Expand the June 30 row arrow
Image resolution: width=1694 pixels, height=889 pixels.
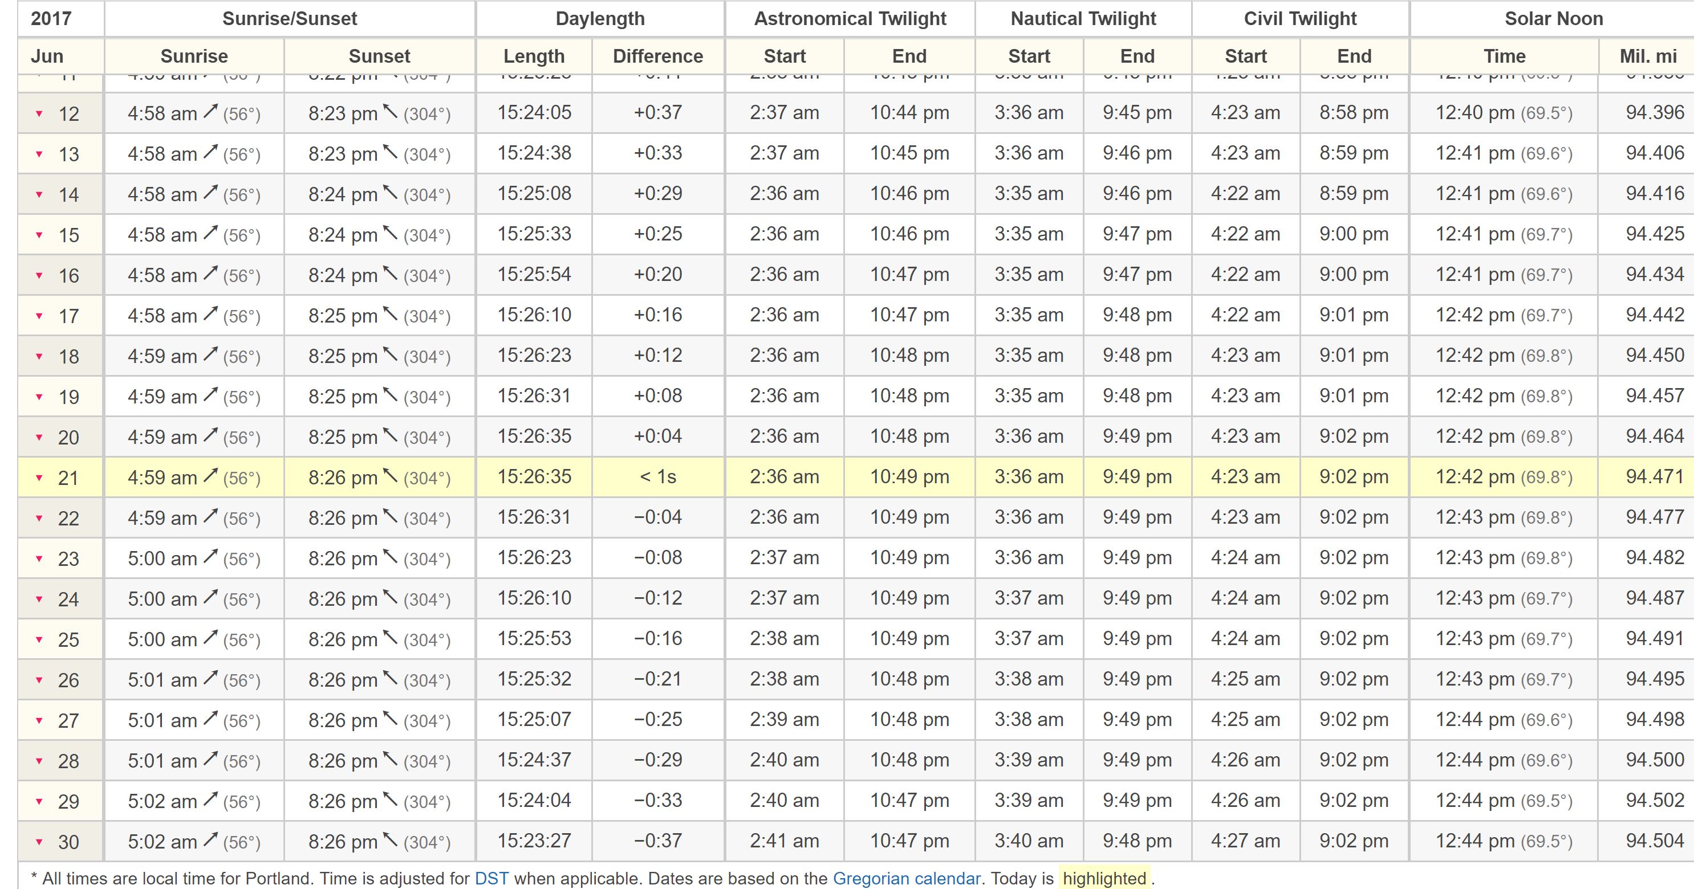click(x=39, y=842)
